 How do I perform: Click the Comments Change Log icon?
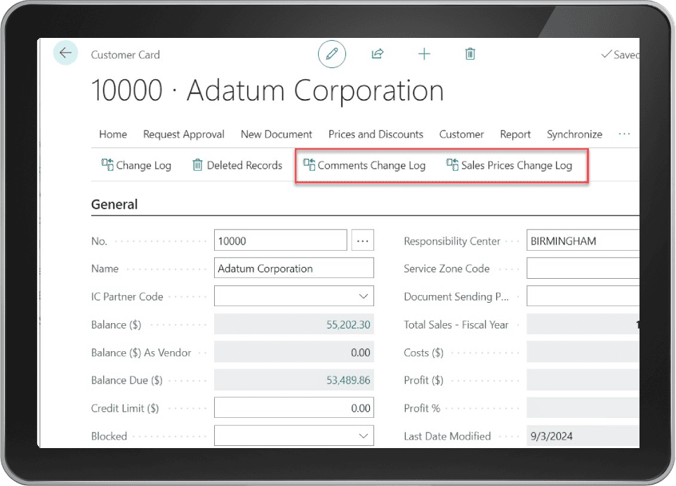(309, 165)
